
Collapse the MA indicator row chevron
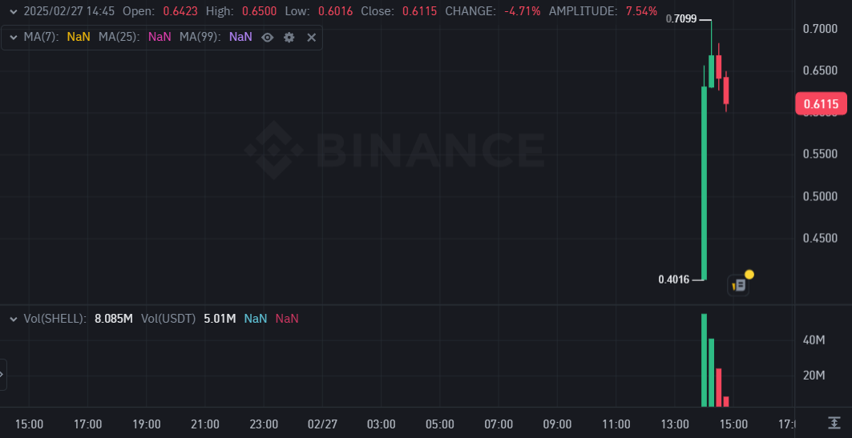pos(14,38)
